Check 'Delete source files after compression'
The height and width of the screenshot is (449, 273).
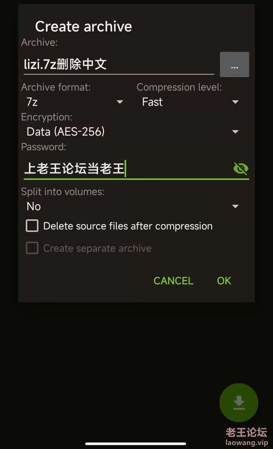pyautogui.click(x=32, y=225)
